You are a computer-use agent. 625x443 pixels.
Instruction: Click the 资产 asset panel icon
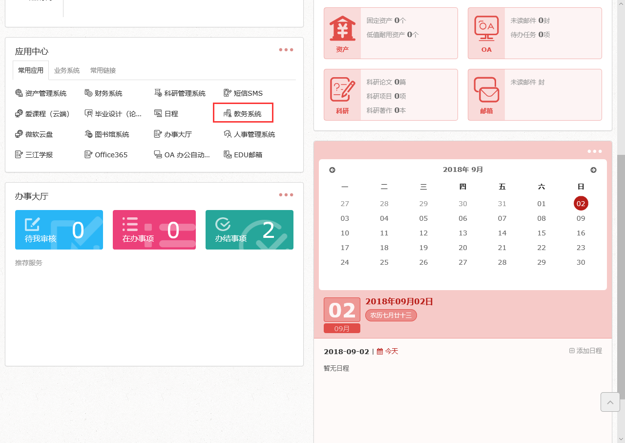click(x=342, y=33)
